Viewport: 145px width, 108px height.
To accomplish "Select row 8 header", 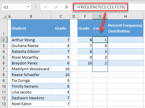I will 4,75.
